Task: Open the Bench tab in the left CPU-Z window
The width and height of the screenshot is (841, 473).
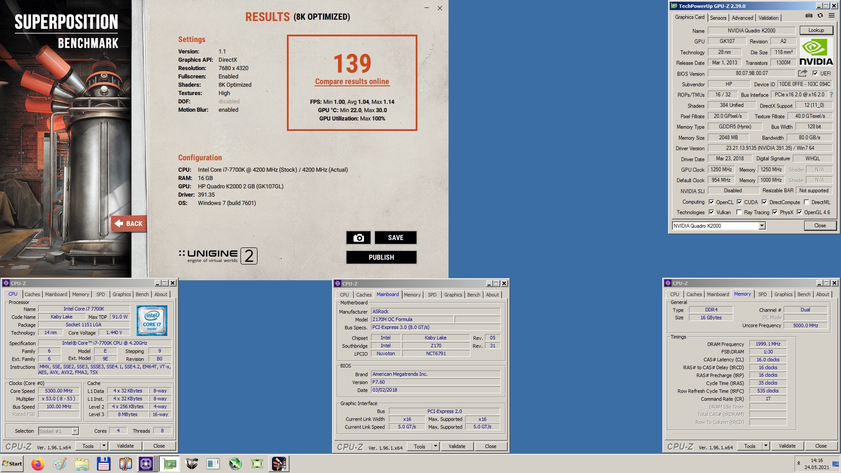Action: pos(142,294)
